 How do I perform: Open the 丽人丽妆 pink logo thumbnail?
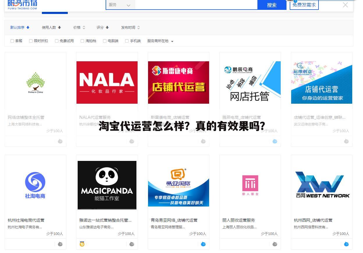tap(250, 185)
